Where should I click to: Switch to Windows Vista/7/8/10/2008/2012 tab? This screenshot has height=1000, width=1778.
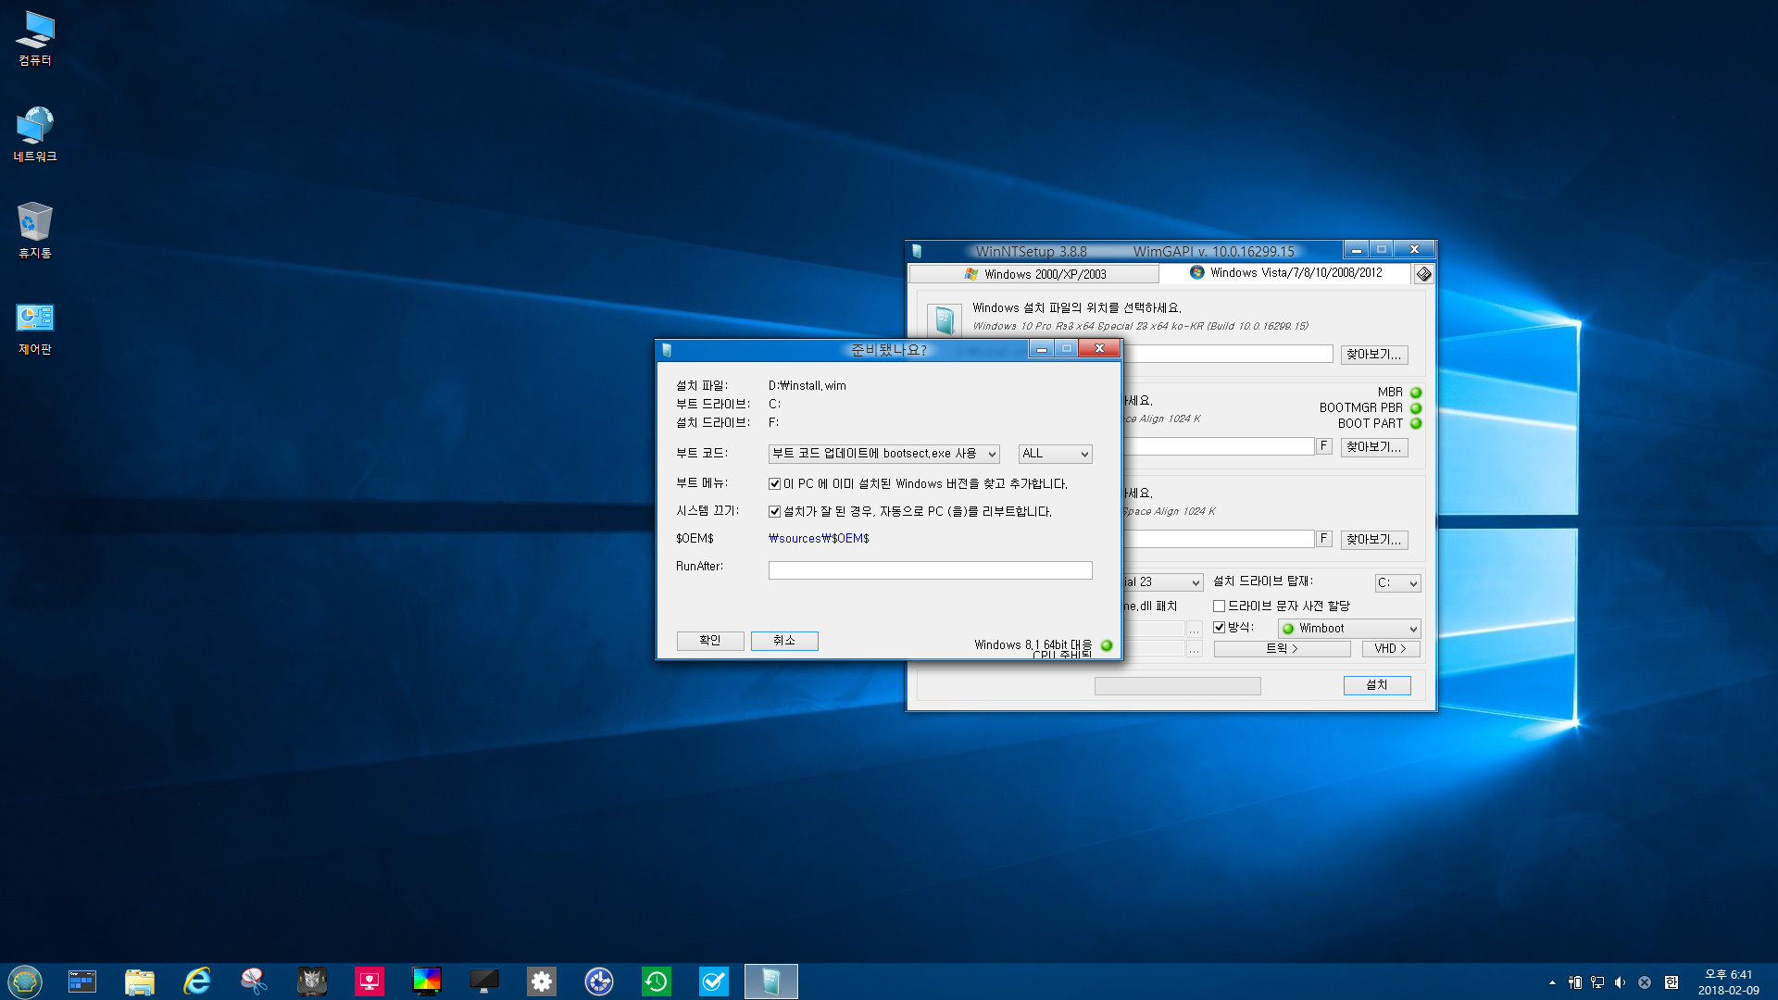(x=1285, y=273)
